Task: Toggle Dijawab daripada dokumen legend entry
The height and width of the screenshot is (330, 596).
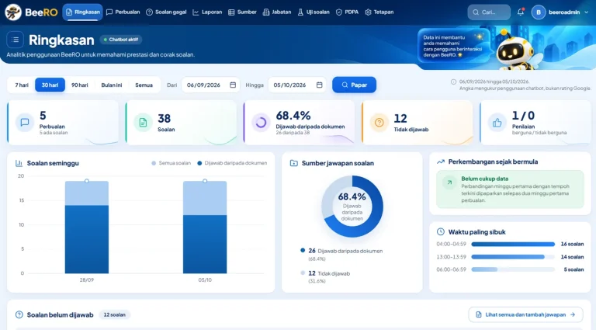Action: click(232, 163)
